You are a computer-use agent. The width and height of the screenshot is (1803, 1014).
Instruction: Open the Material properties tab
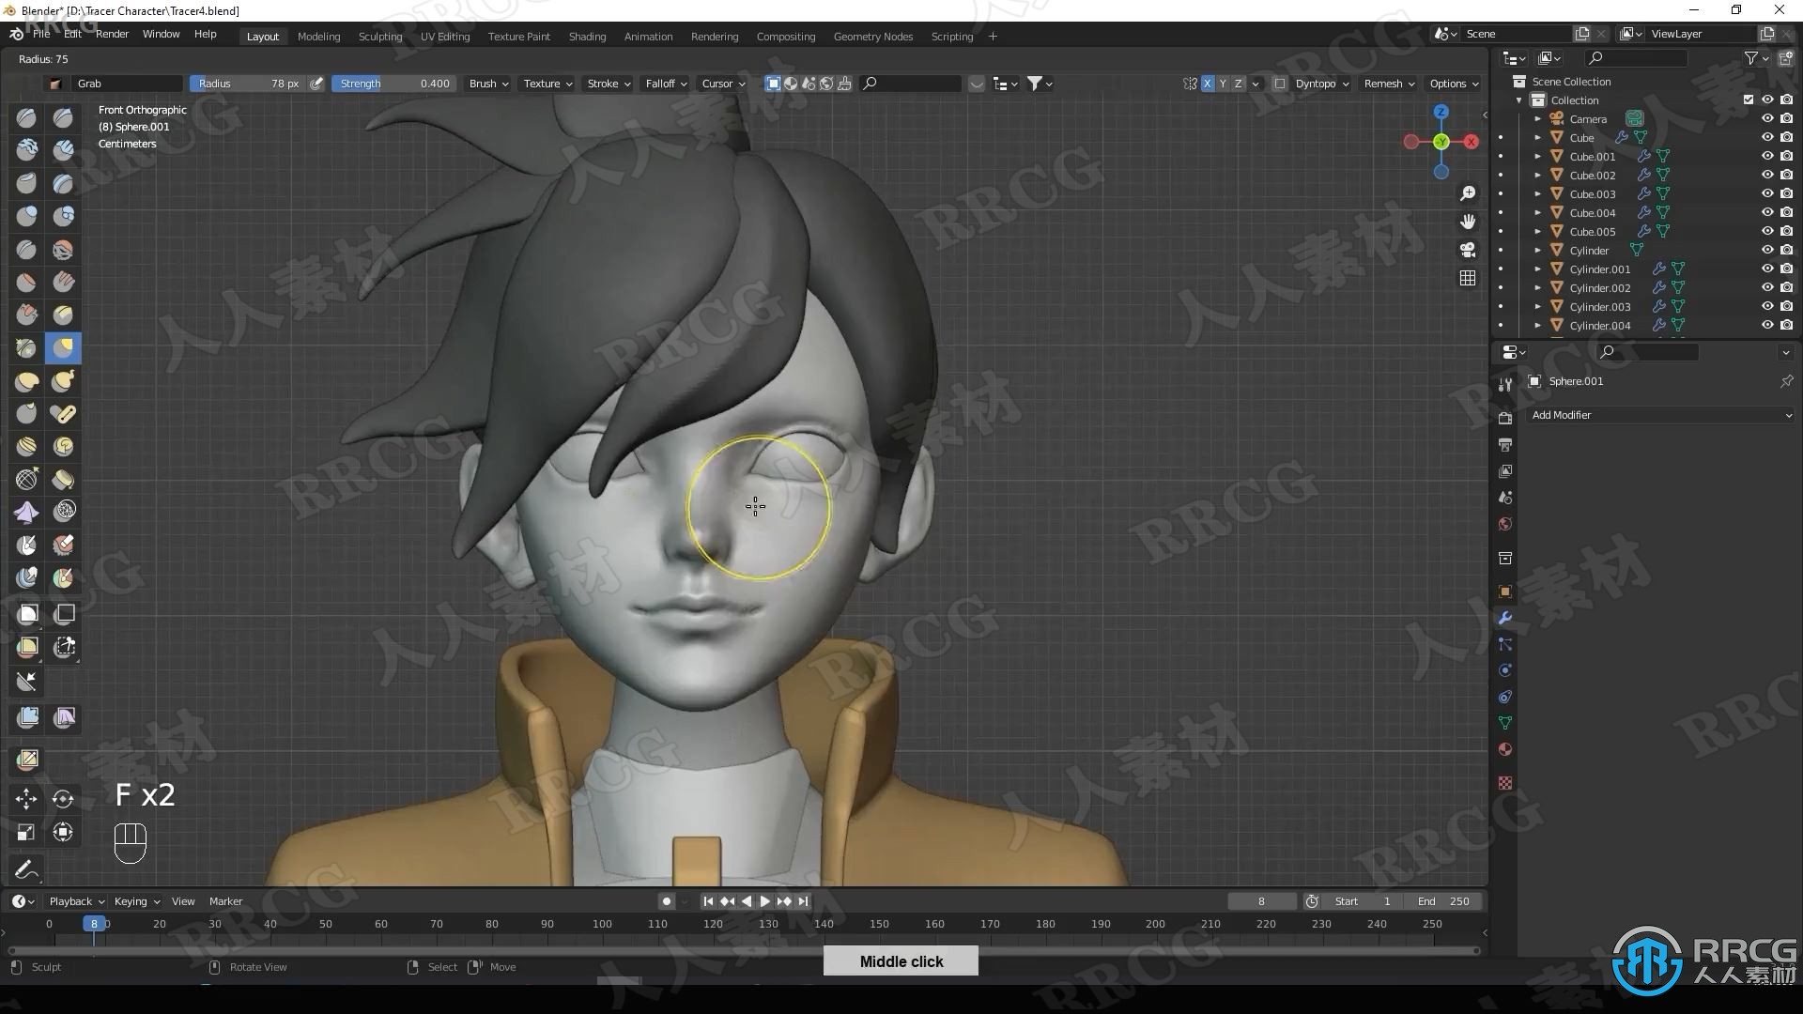pyautogui.click(x=1505, y=749)
